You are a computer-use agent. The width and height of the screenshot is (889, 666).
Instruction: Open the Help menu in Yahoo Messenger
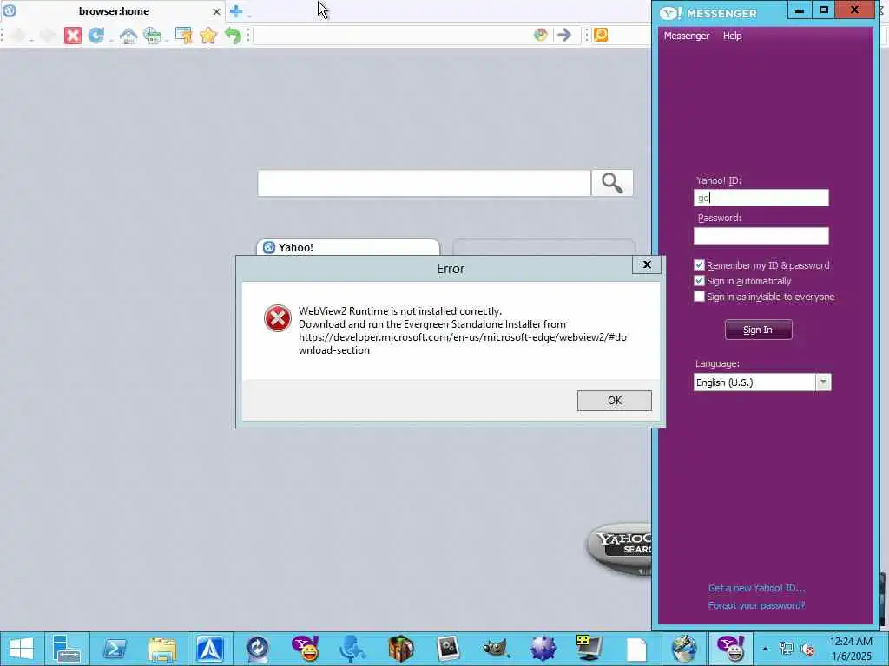(x=732, y=36)
